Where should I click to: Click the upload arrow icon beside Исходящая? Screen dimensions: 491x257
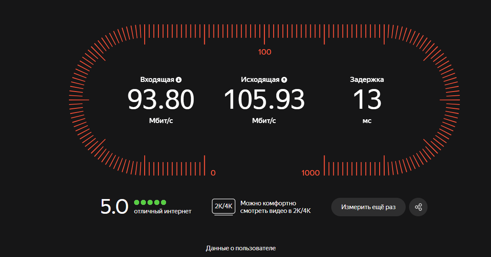pos(284,80)
